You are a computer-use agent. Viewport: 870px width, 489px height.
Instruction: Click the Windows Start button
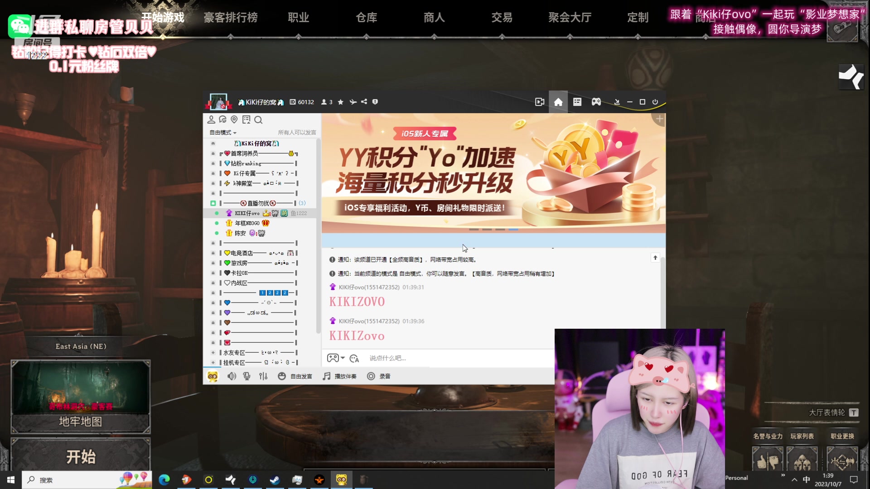[11, 480]
